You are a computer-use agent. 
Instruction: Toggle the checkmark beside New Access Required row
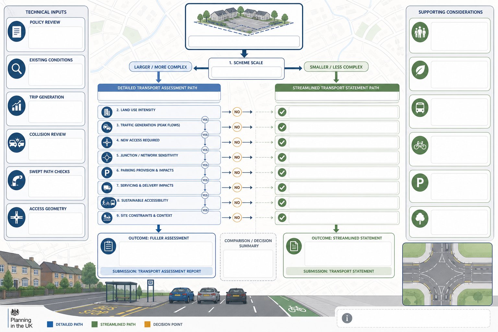pos(282,142)
